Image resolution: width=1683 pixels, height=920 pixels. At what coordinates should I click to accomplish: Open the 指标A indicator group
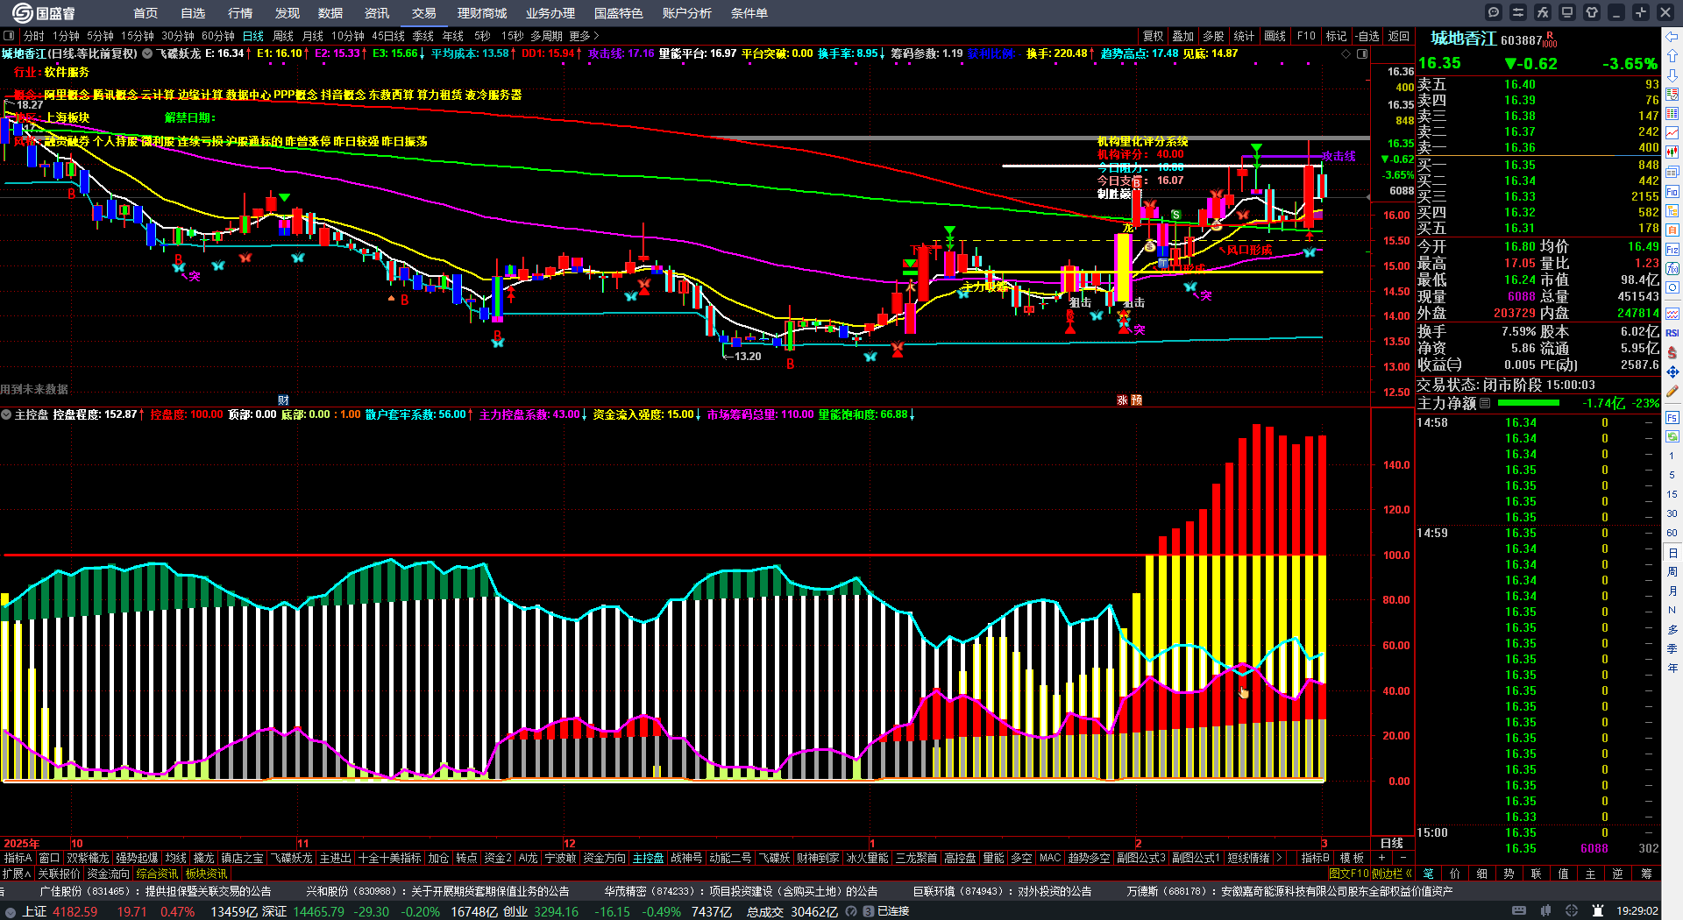pyautogui.click(x=18, y=858)
